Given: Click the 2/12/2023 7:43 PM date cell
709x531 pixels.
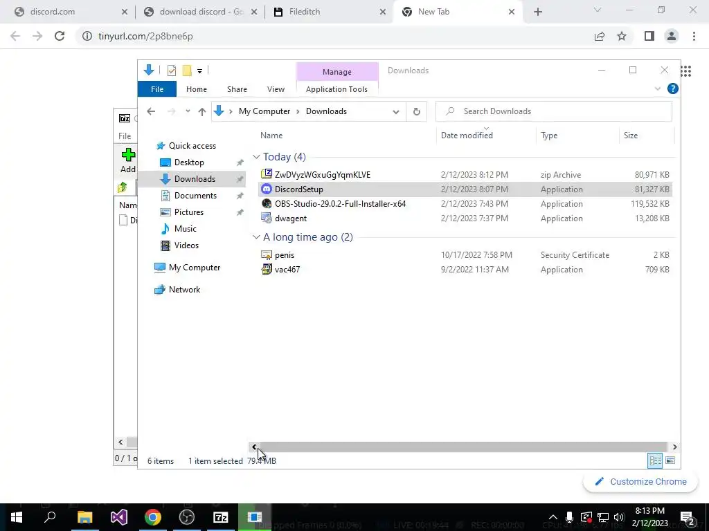Looking at the screenshot, I should [474, 204].
